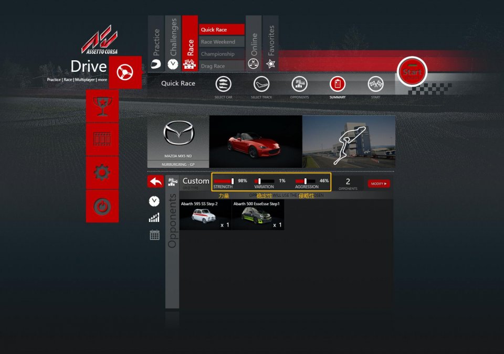Select the Abarth 595 SS Step 2 opponent

click(x=205, y=214)
